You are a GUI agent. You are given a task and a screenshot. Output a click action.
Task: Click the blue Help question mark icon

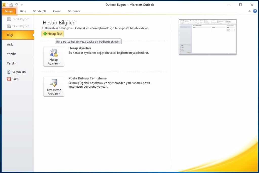pyautogui.click(x=255, y=11)
